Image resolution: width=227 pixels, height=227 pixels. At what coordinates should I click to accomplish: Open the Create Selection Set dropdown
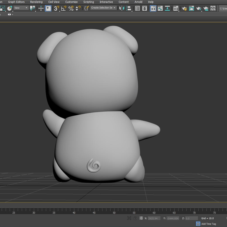pos(103,8)
